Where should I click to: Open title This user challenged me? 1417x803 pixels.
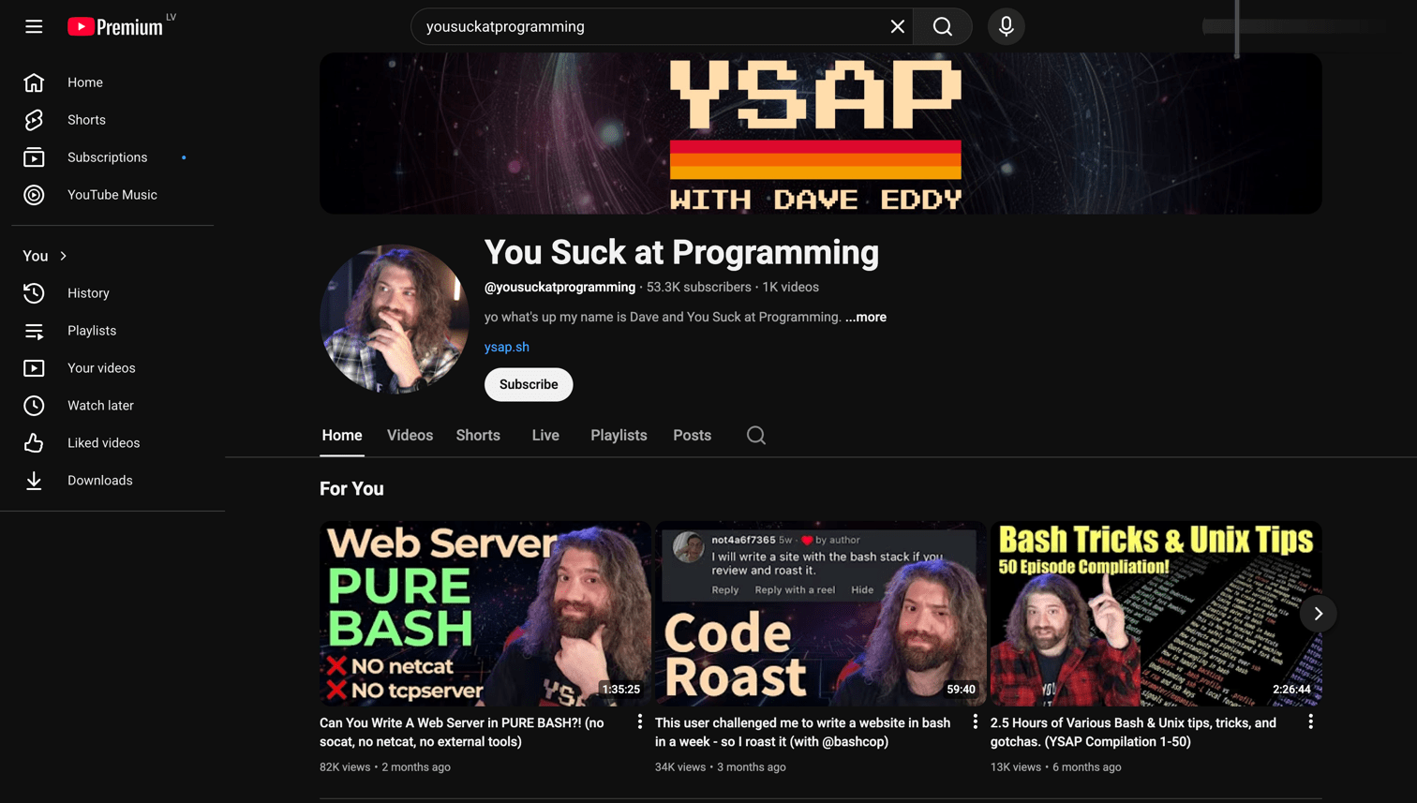click(x=803, y=732)
